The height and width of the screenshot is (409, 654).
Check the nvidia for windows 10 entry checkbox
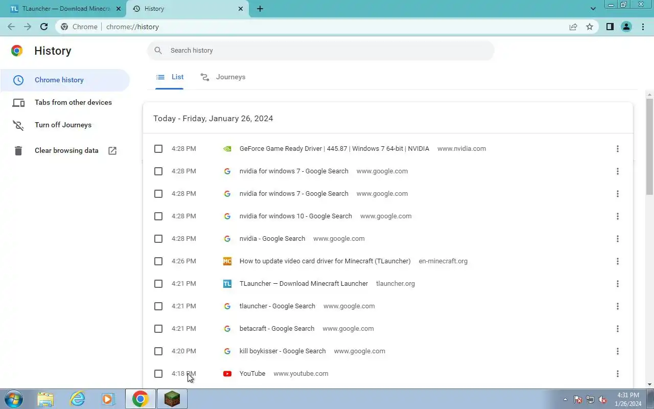(158, 216)
